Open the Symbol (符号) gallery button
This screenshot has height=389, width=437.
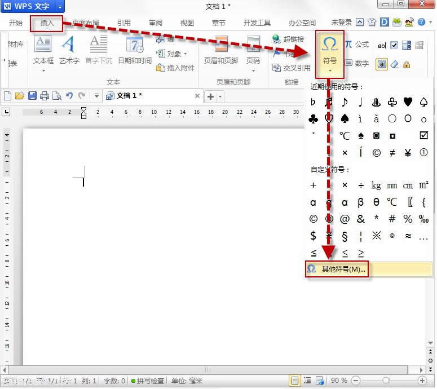pyautogui.click(x=329, y=50)
